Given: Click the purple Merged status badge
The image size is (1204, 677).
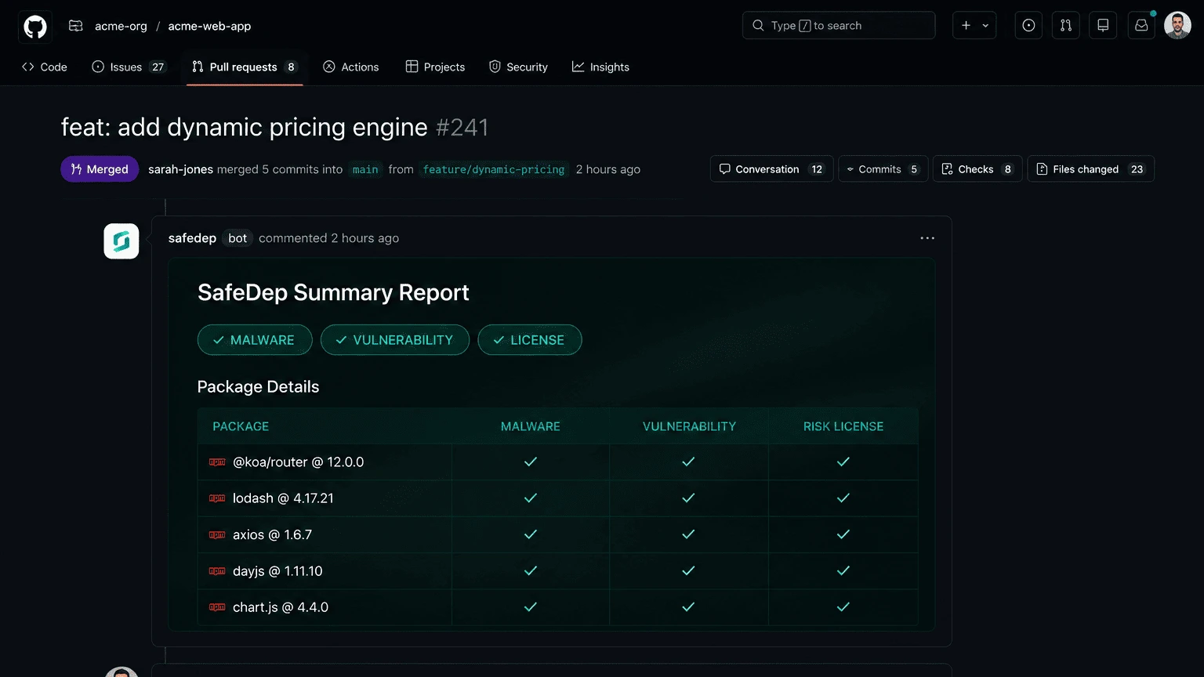Looking at the screenshot, I should (100, 169).
